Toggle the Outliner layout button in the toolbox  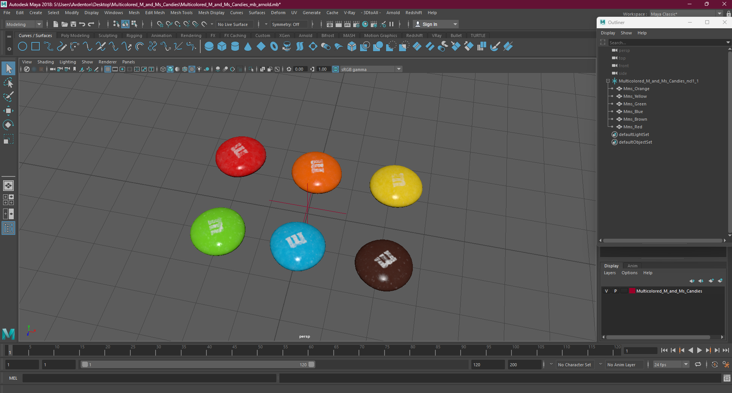click(8, 228)
